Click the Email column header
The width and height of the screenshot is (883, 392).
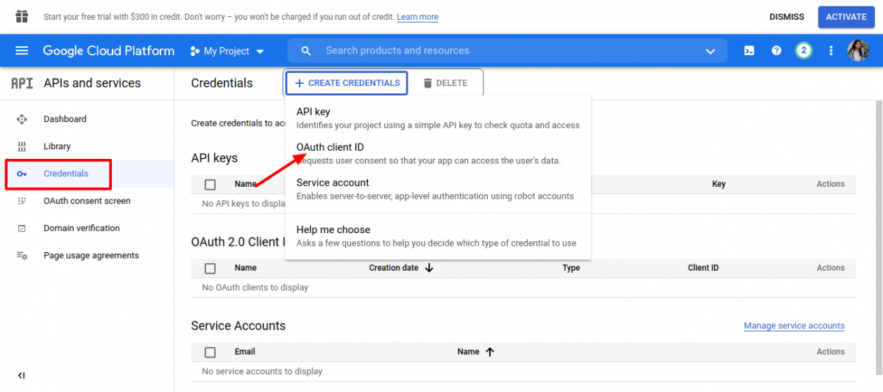[x=245, y=352]
